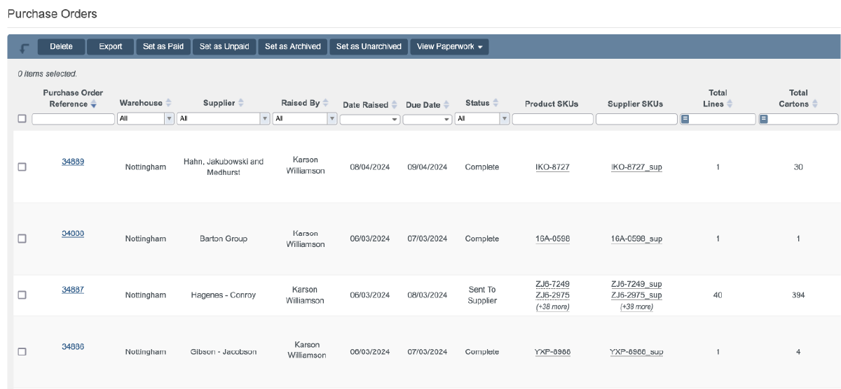Sort by Supplier column arrows
The image size is (841, 389).
coord(242,103)
